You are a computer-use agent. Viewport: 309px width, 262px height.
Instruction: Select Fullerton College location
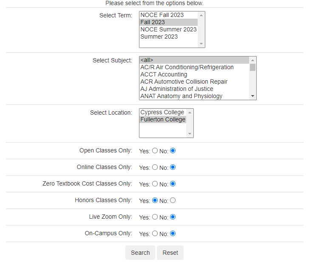(x=163, y=119)
